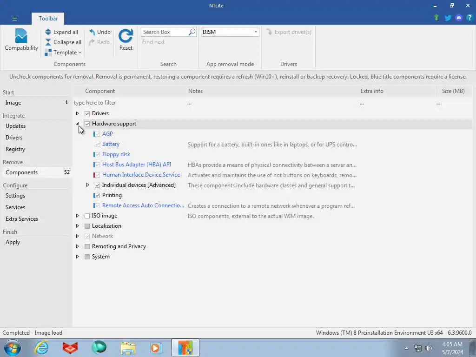Click the Size (MB) column header

[x=453, y=91]
